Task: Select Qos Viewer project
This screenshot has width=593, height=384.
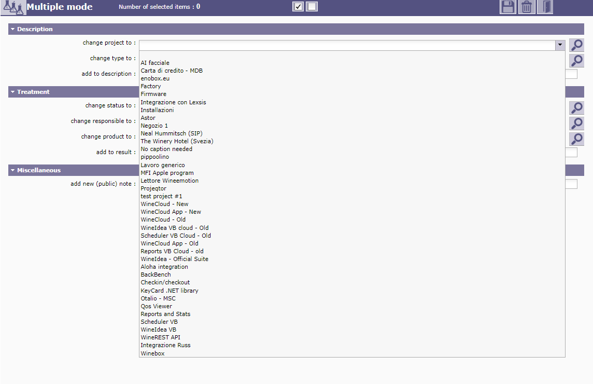Action: pyautogui.click(x=352, y=306)
